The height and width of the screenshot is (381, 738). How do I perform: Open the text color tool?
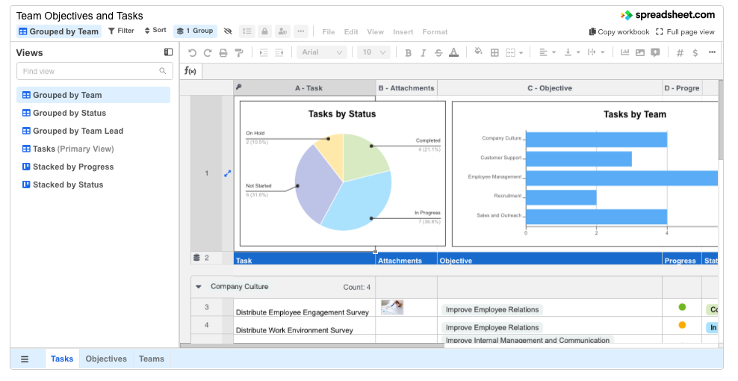[x=453, y=53]
